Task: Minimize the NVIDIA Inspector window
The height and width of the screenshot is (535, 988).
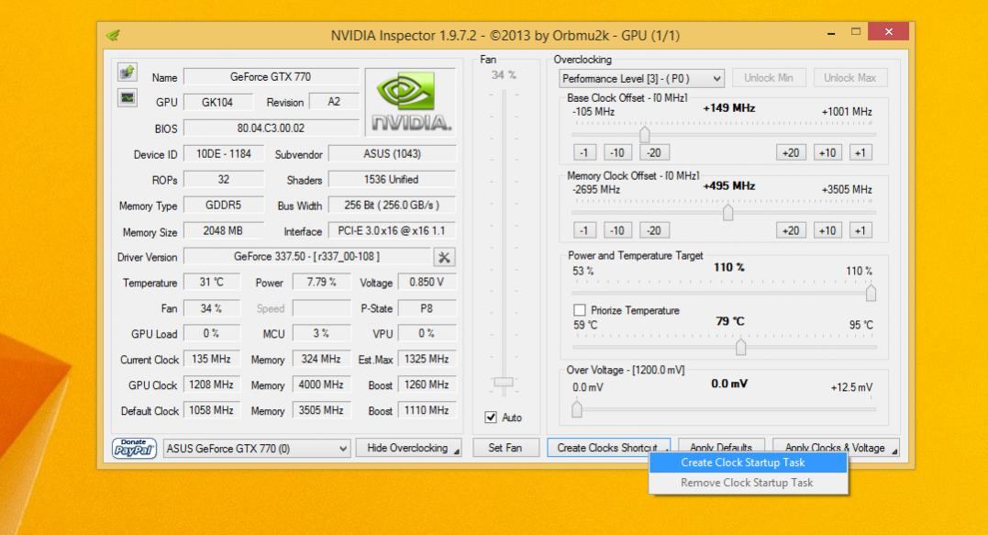Action: tap(831, 32)
